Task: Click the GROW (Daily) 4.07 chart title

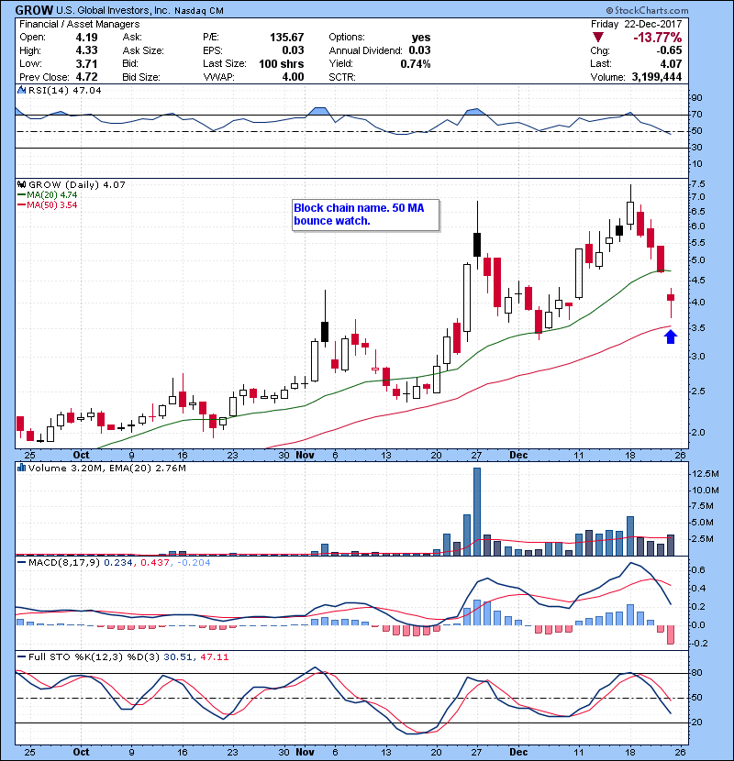Action: click(77, 184)
